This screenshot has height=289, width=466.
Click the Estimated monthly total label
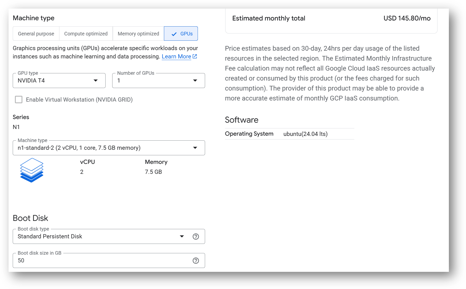(x=269, y=18)
